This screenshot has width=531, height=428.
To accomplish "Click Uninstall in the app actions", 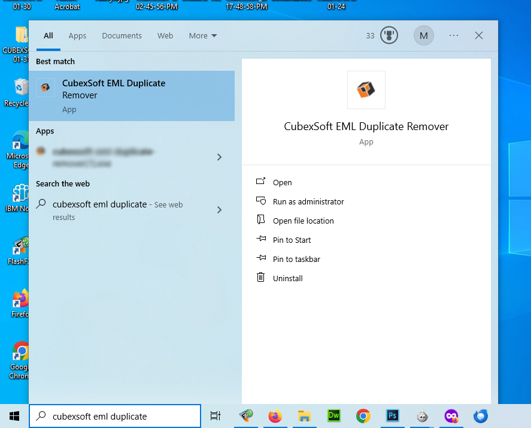I will [287, 278].
